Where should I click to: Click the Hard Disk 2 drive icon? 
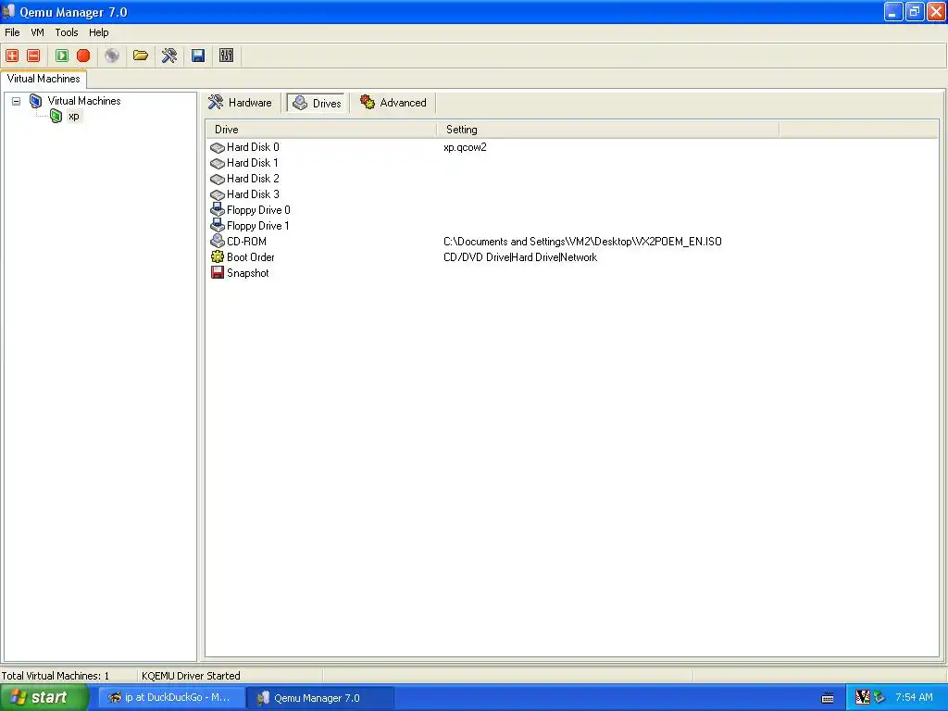pos(217,179)
